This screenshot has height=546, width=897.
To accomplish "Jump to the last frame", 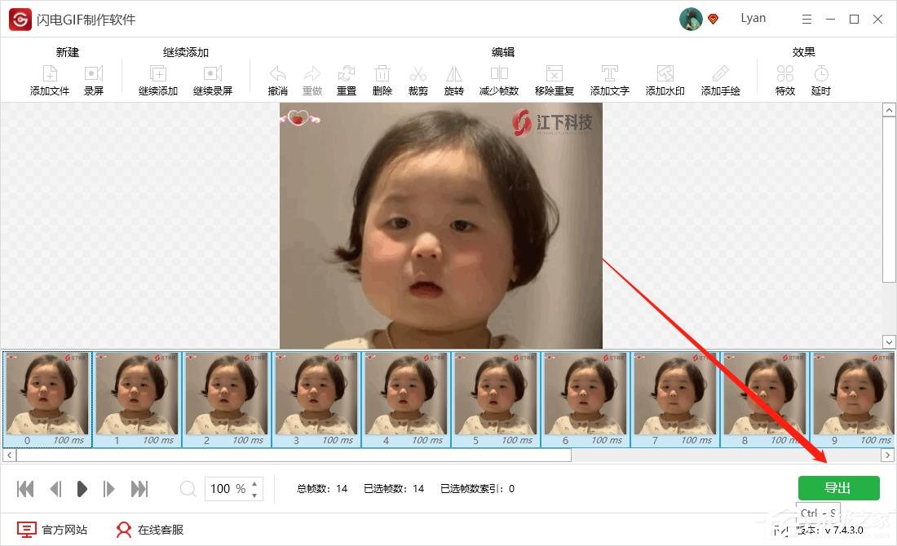I will 139,488.
